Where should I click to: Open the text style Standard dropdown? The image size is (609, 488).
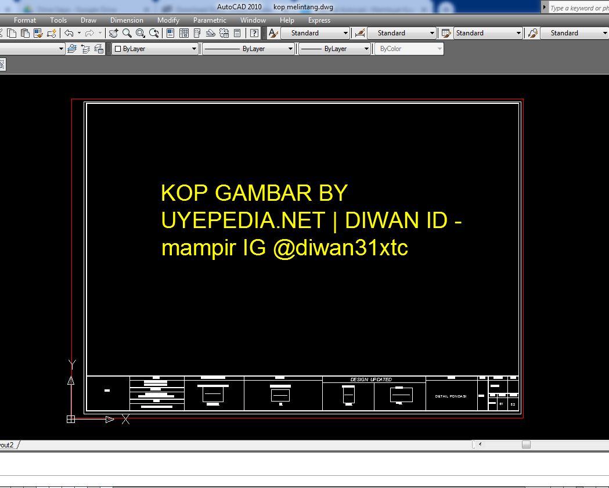point(315,33)
